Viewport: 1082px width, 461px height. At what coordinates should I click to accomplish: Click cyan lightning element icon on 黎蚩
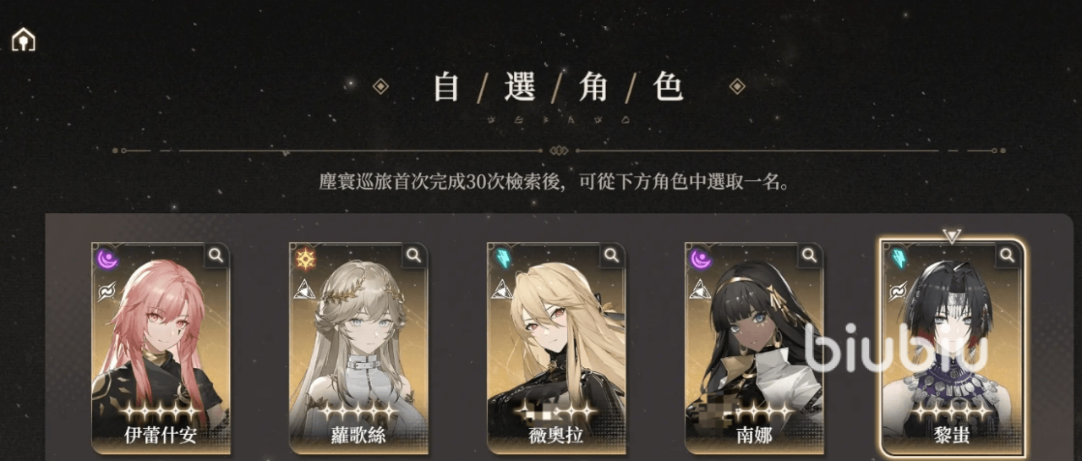(x=898, y=258)
